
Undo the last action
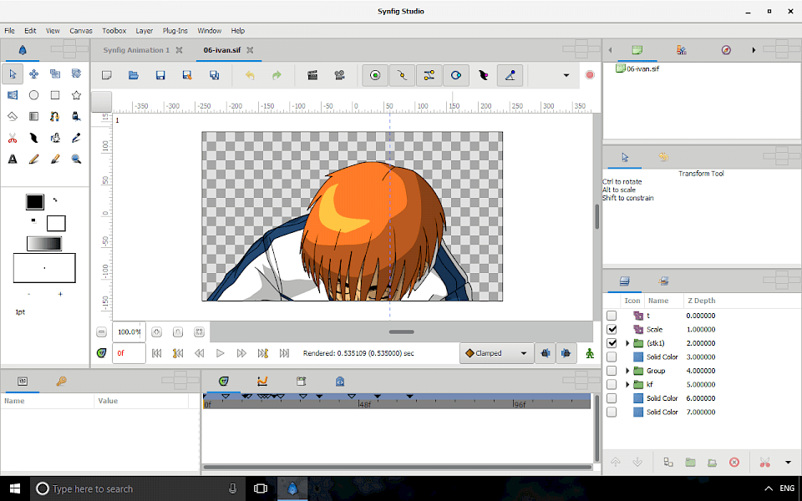point(250,75)
